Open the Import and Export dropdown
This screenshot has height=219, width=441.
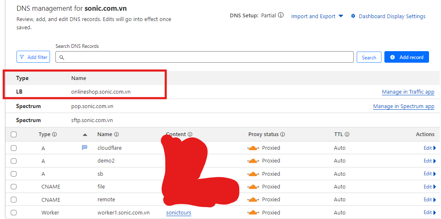coord(317,16)
